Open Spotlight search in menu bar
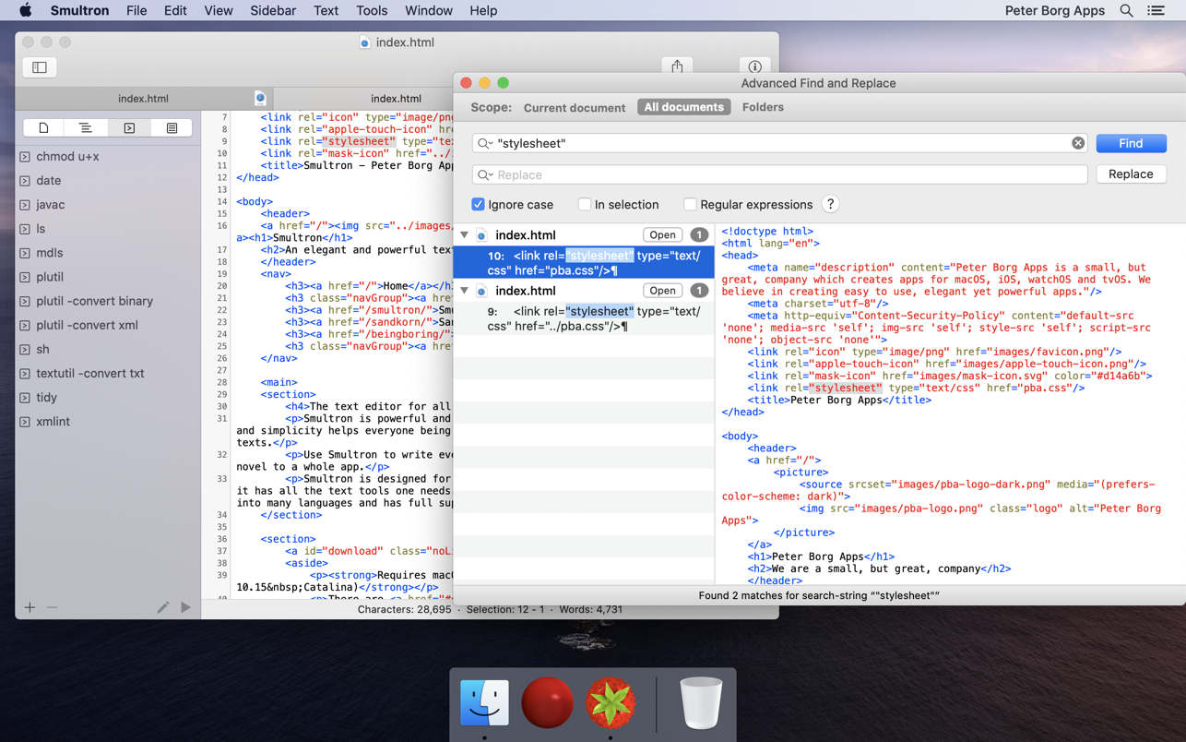The height and width of the screenshot is (742, 1186). (1126, 11)
